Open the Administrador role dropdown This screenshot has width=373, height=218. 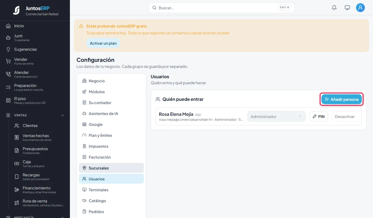pyautogui.click(x=276, y=116)
